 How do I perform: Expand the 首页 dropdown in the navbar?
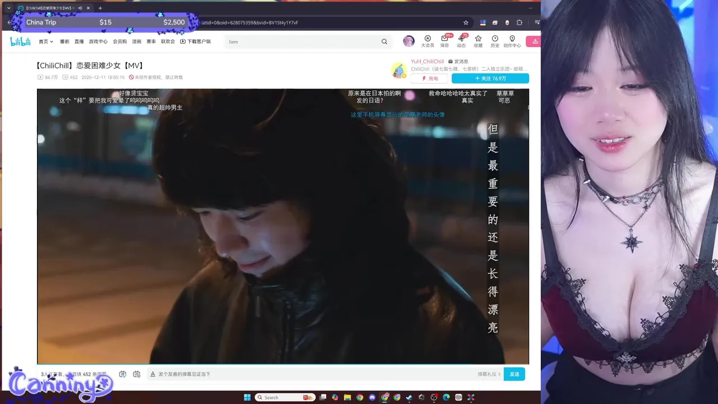click(x=46, y=42)
